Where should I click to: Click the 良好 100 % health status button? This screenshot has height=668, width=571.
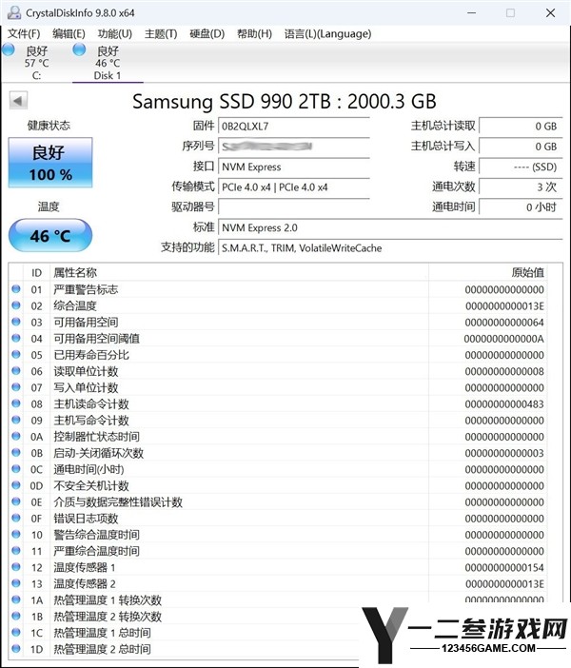(x=50, y=163)
